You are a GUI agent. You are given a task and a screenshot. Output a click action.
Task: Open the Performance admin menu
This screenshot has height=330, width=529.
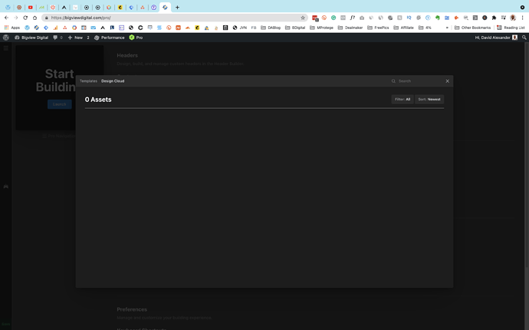(x=110, y=38)
